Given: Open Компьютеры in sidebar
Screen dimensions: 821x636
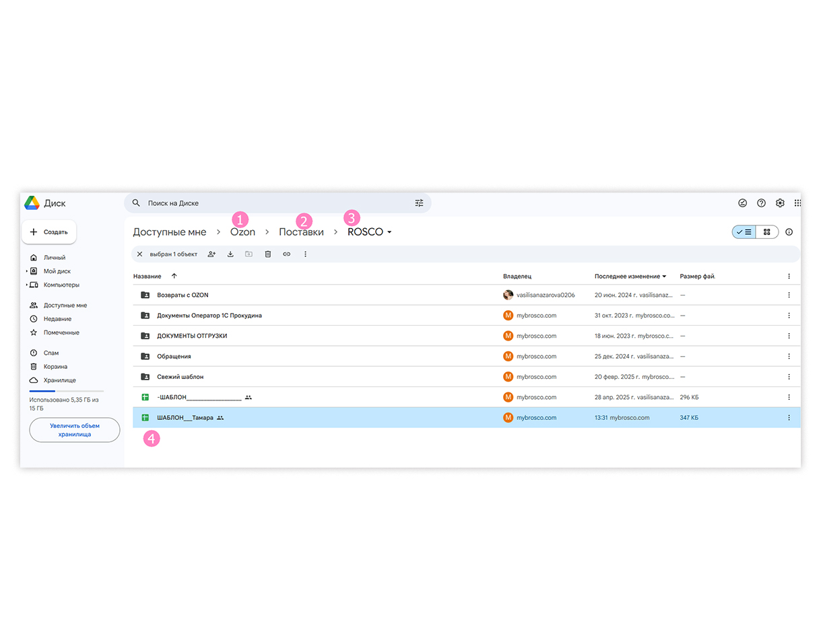Looking at the screenshot, I should [x=61, y=285].
